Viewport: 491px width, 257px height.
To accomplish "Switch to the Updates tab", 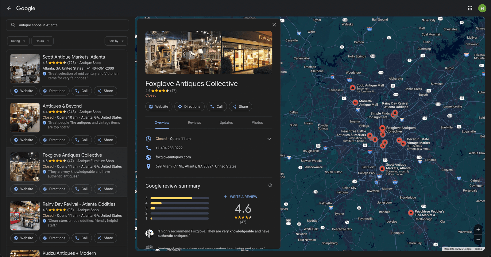I will (x=226, y=122).
